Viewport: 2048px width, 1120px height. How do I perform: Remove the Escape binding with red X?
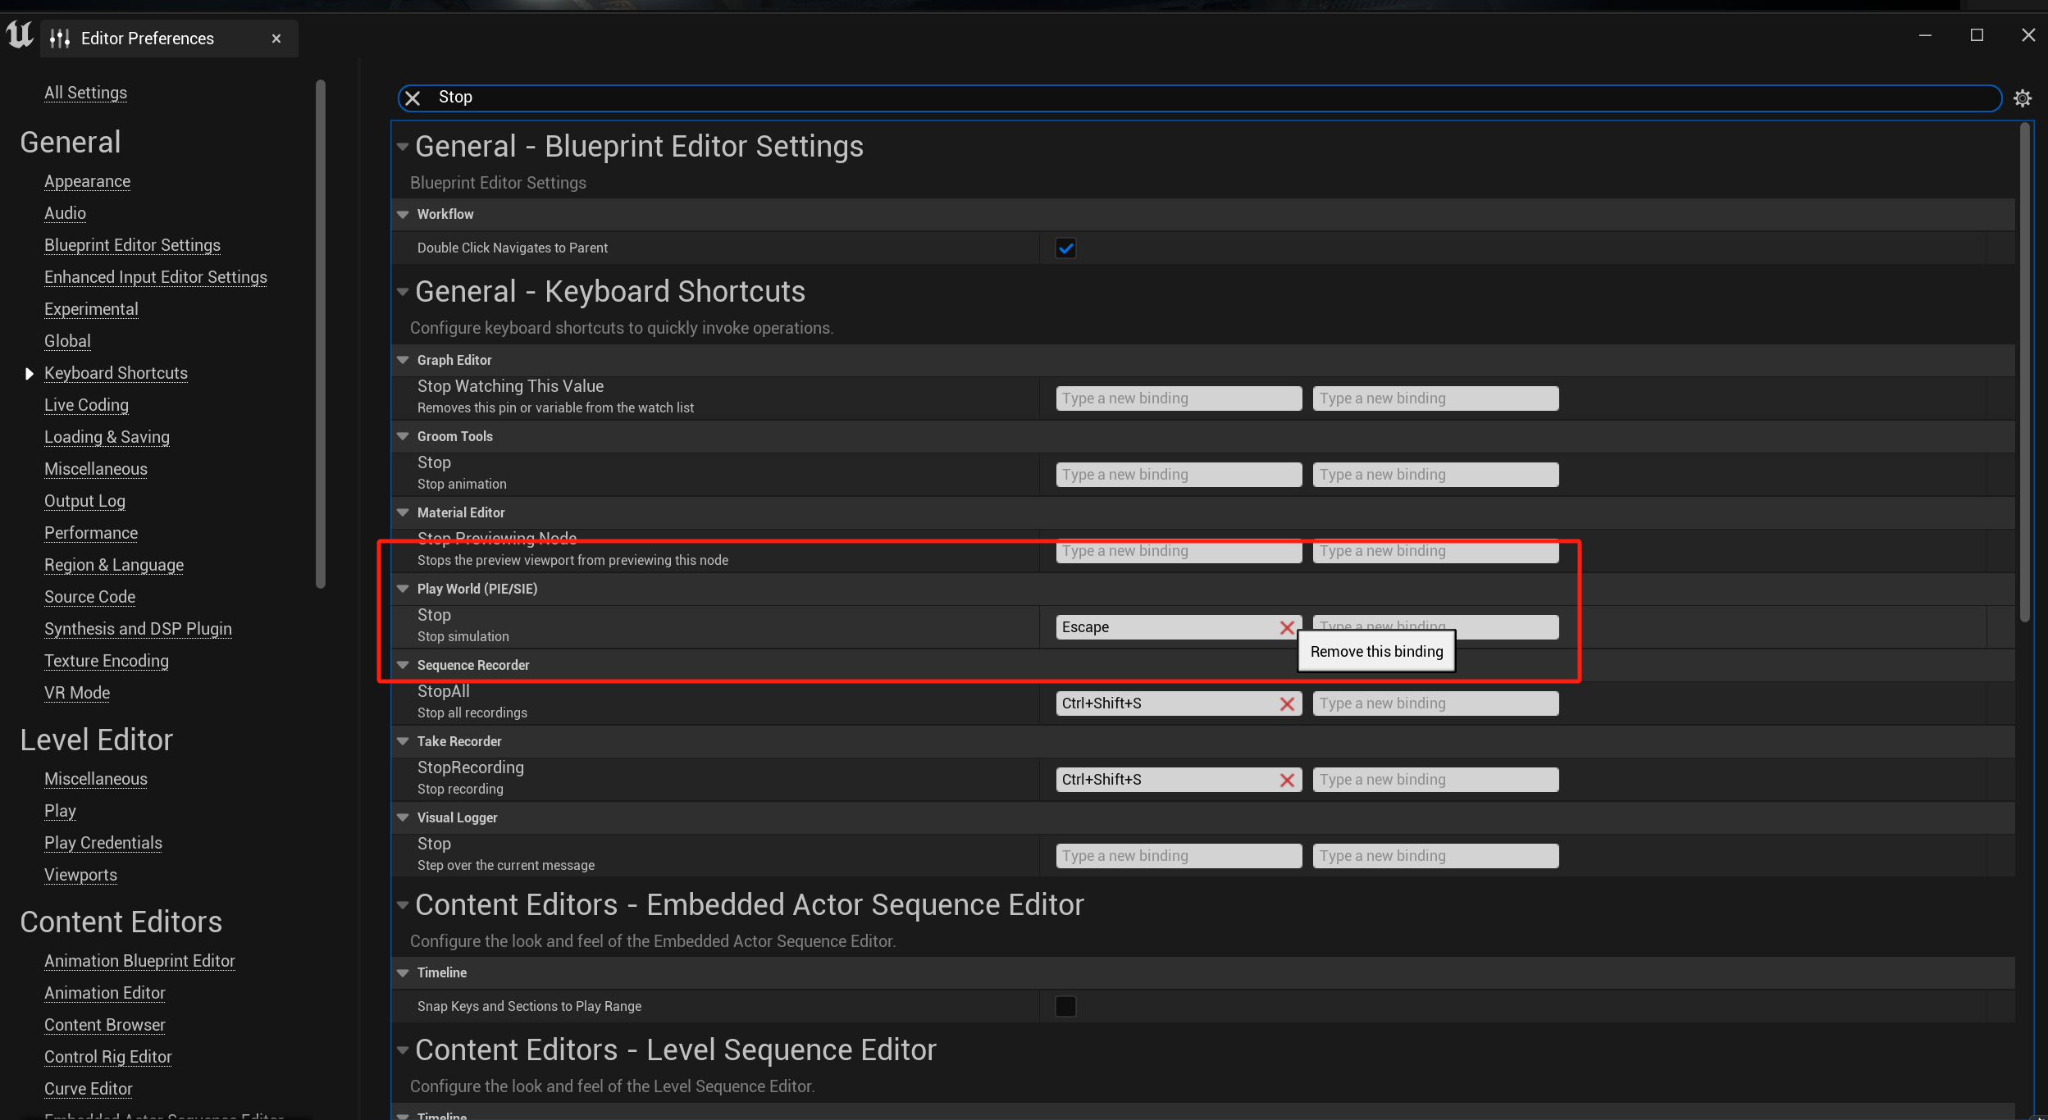click(x=1287, y=628)
